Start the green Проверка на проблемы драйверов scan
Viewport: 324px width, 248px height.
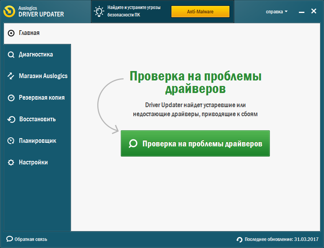click(x=195, y=144)
